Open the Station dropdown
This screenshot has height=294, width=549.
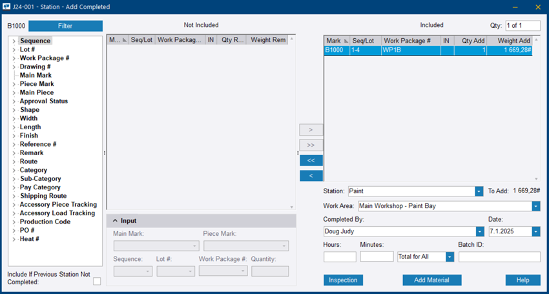pyautogui.click(x=479, y=191)
